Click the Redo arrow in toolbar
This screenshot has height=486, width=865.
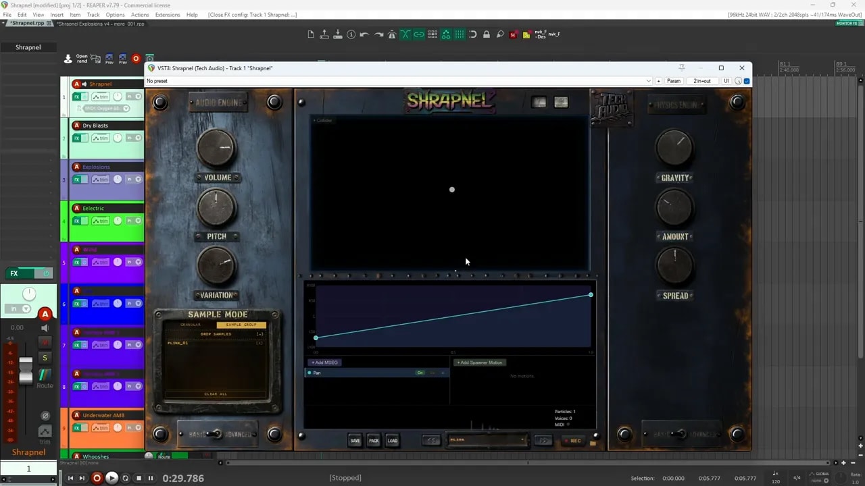(378, 34)
